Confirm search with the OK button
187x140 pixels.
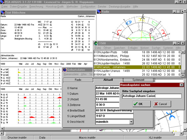[x=142, y=104]
